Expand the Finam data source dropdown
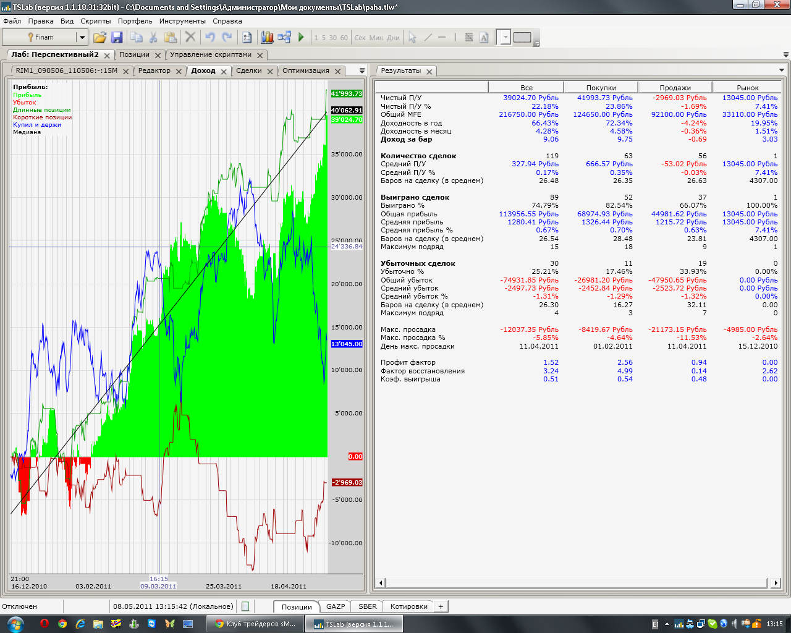Viewport: 791px width, 633px height. coord(81,38)
